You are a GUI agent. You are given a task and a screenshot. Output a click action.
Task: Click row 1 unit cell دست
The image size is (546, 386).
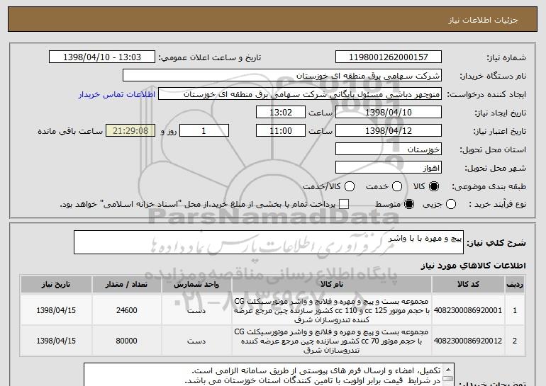click(x=196, y=310)
